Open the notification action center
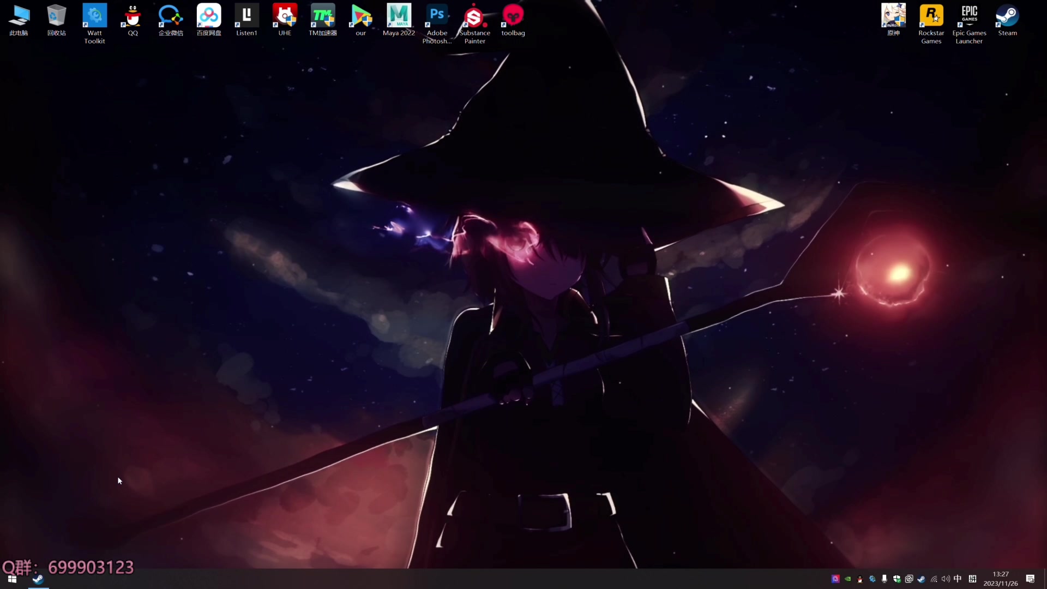Screen dimensions: 1047x589 (1030, 579)
